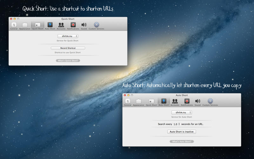
Task: Close the Quick Short window
Action: 11,19
